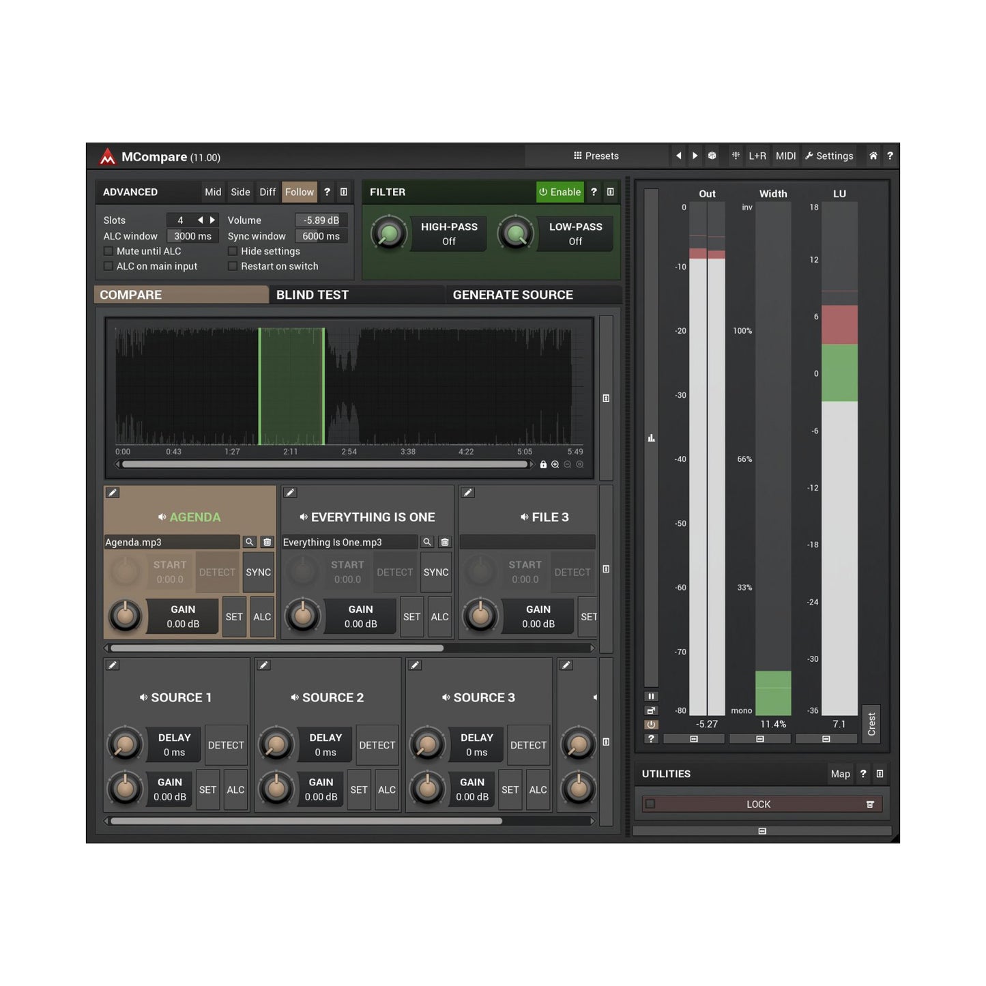Adjust the High-Pass filter knob
The width and height of the screenshot is (986, 986).
(388, 234)
